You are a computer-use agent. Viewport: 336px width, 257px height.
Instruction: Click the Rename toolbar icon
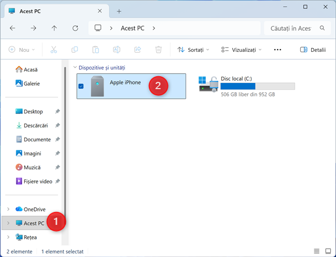(x=117, y=50)
